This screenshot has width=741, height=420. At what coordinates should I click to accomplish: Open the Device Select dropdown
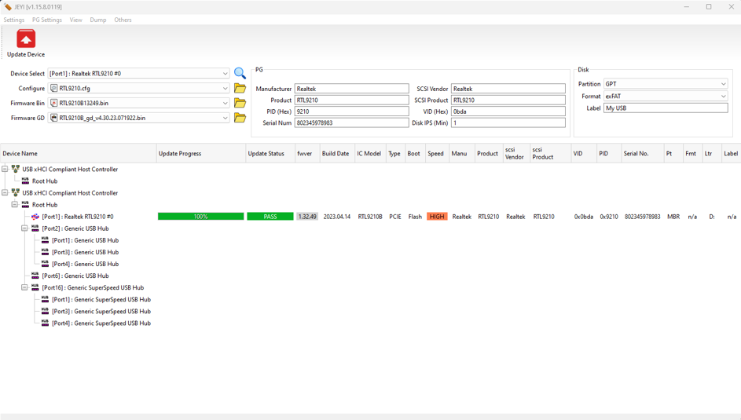pyautogui.click(x=225, y=74)
